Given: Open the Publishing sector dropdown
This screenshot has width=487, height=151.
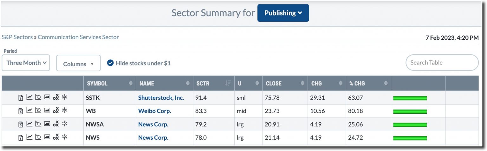Looking at the screenshot, I should 283,13.
